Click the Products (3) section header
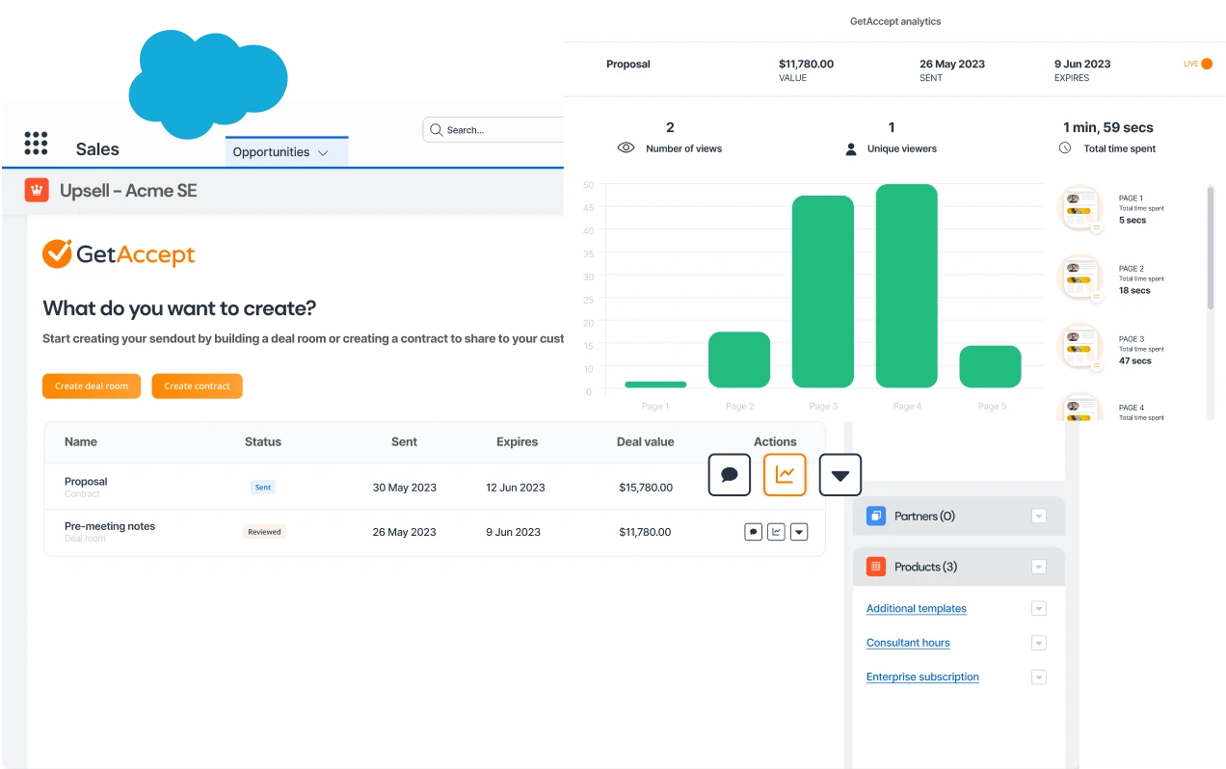 click(959, 567)
